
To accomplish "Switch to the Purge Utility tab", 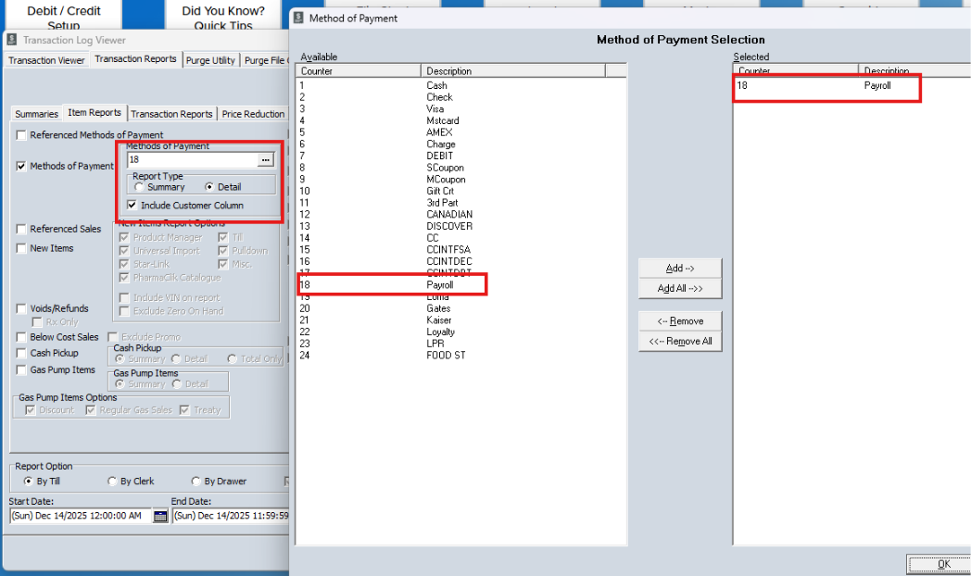I will (211, 60).
